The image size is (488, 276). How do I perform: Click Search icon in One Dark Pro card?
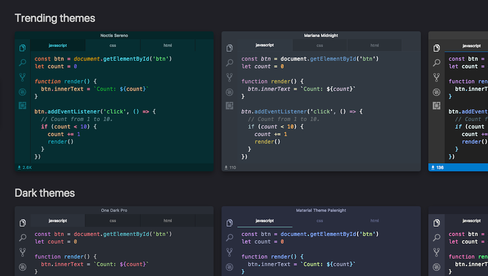23,238
